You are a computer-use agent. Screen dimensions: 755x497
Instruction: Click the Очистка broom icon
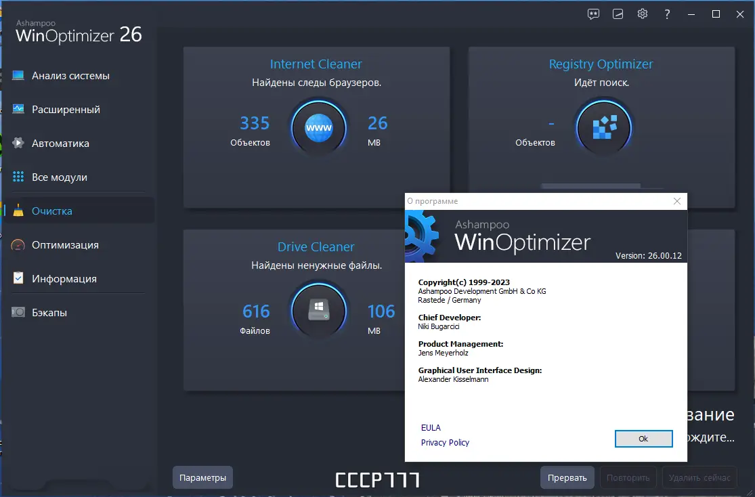click(x=18, y=210)
